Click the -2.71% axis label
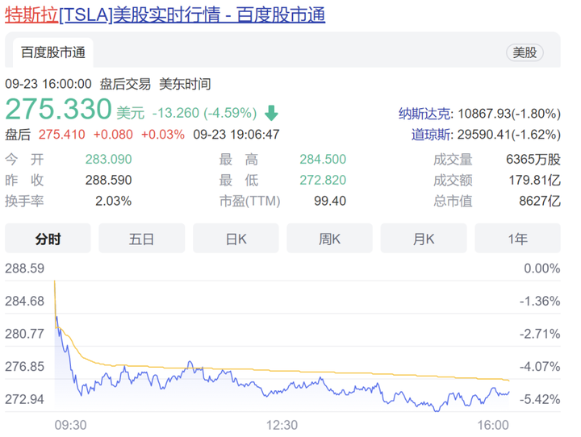This screenshot has height=437, width=581. (x=540, y=334)
